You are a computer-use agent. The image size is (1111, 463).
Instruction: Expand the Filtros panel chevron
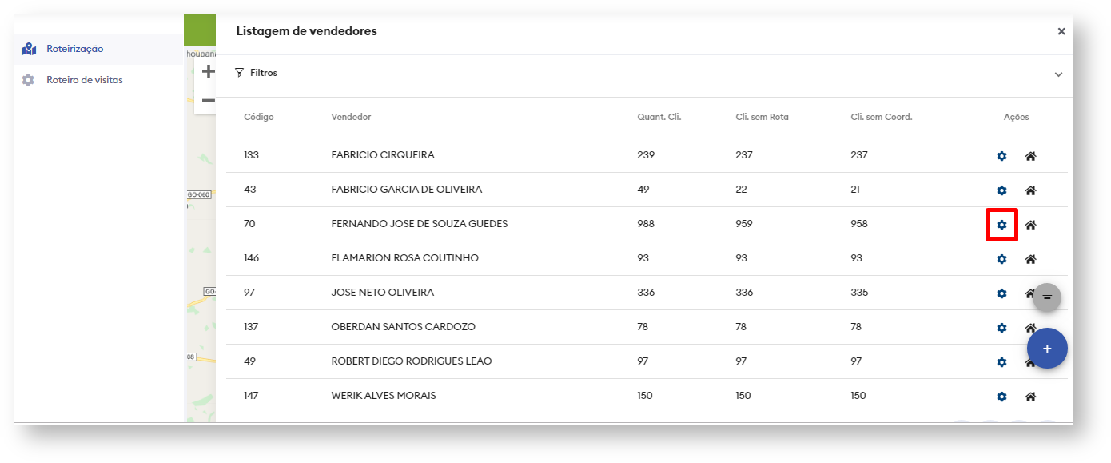1058,74
